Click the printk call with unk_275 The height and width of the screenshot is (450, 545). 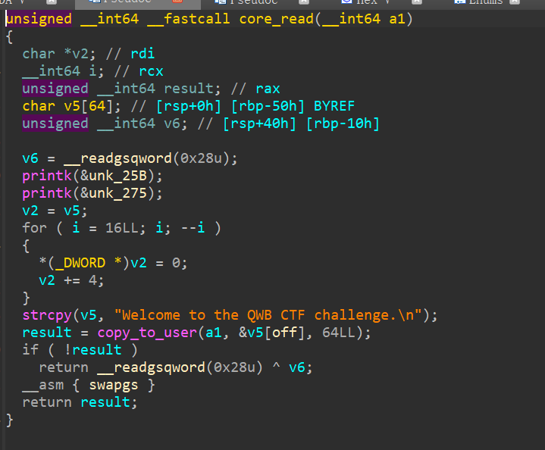click(47, 193)
